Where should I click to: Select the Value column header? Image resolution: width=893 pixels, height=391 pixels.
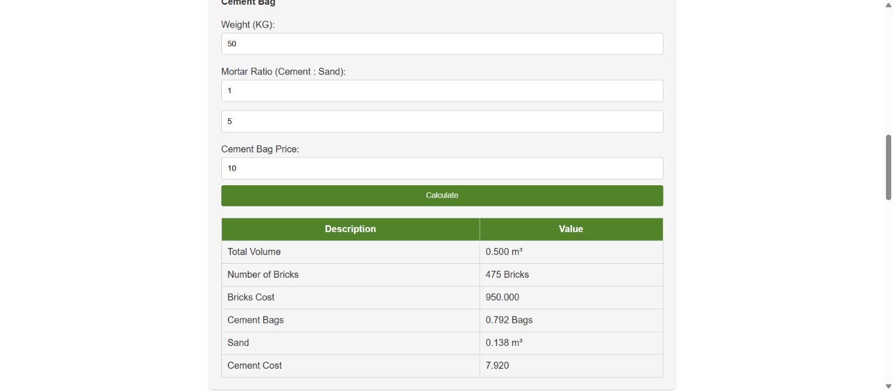(x=571, y=229)
